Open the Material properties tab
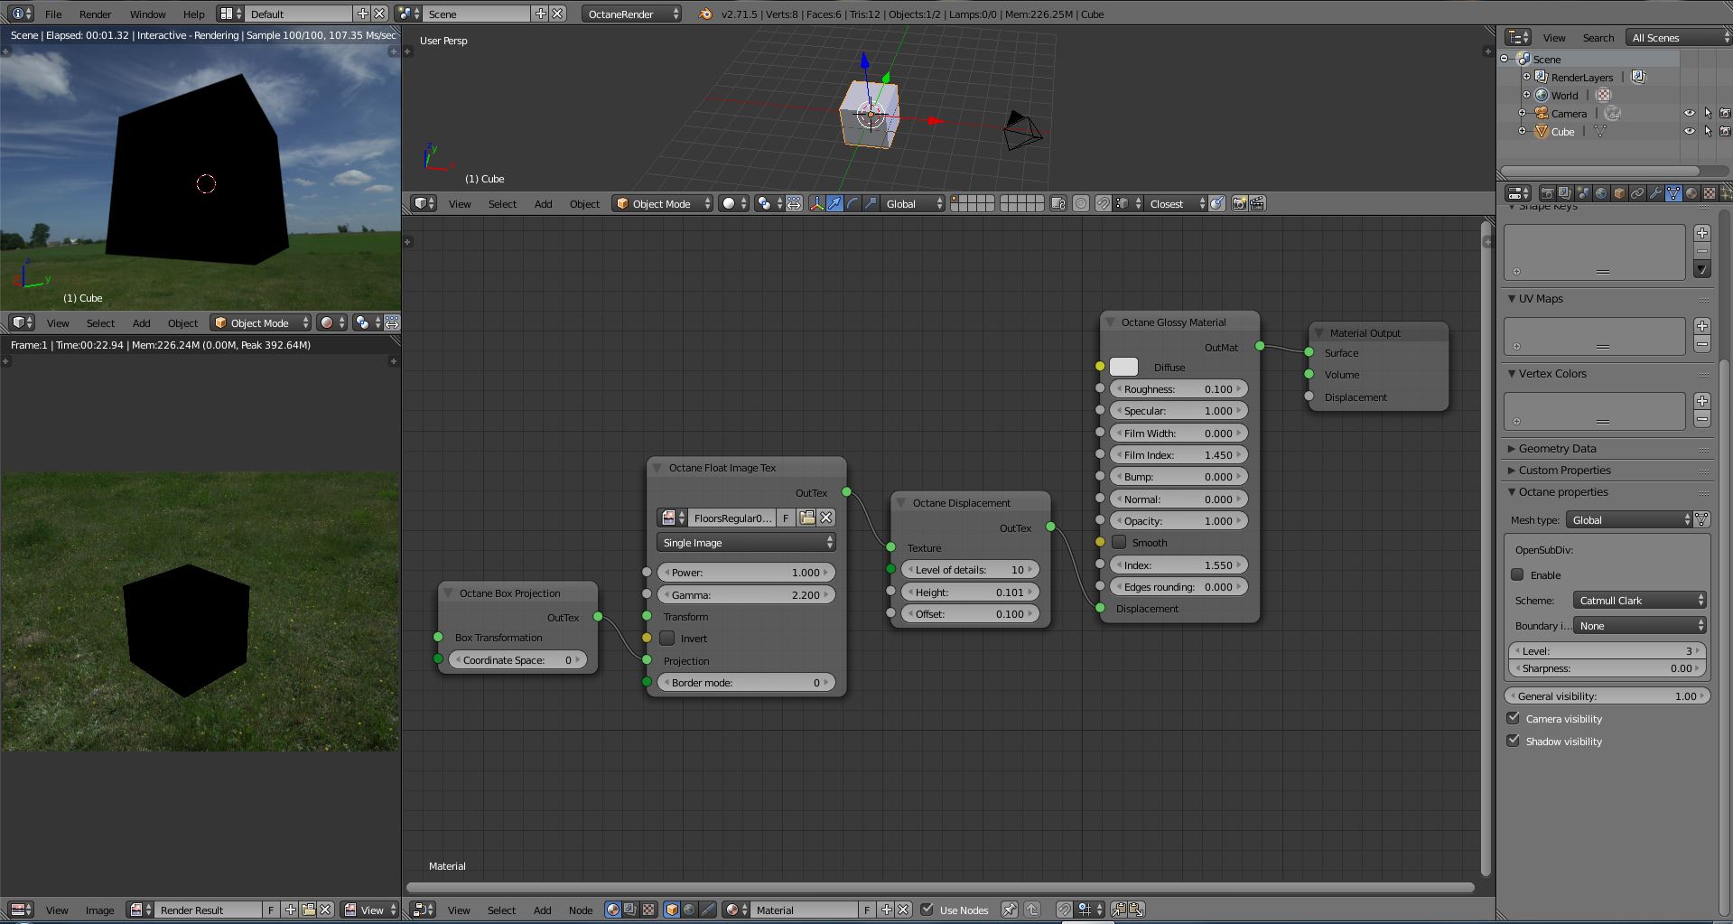Screen dimensions: 1733x924 coord(1691,193)
